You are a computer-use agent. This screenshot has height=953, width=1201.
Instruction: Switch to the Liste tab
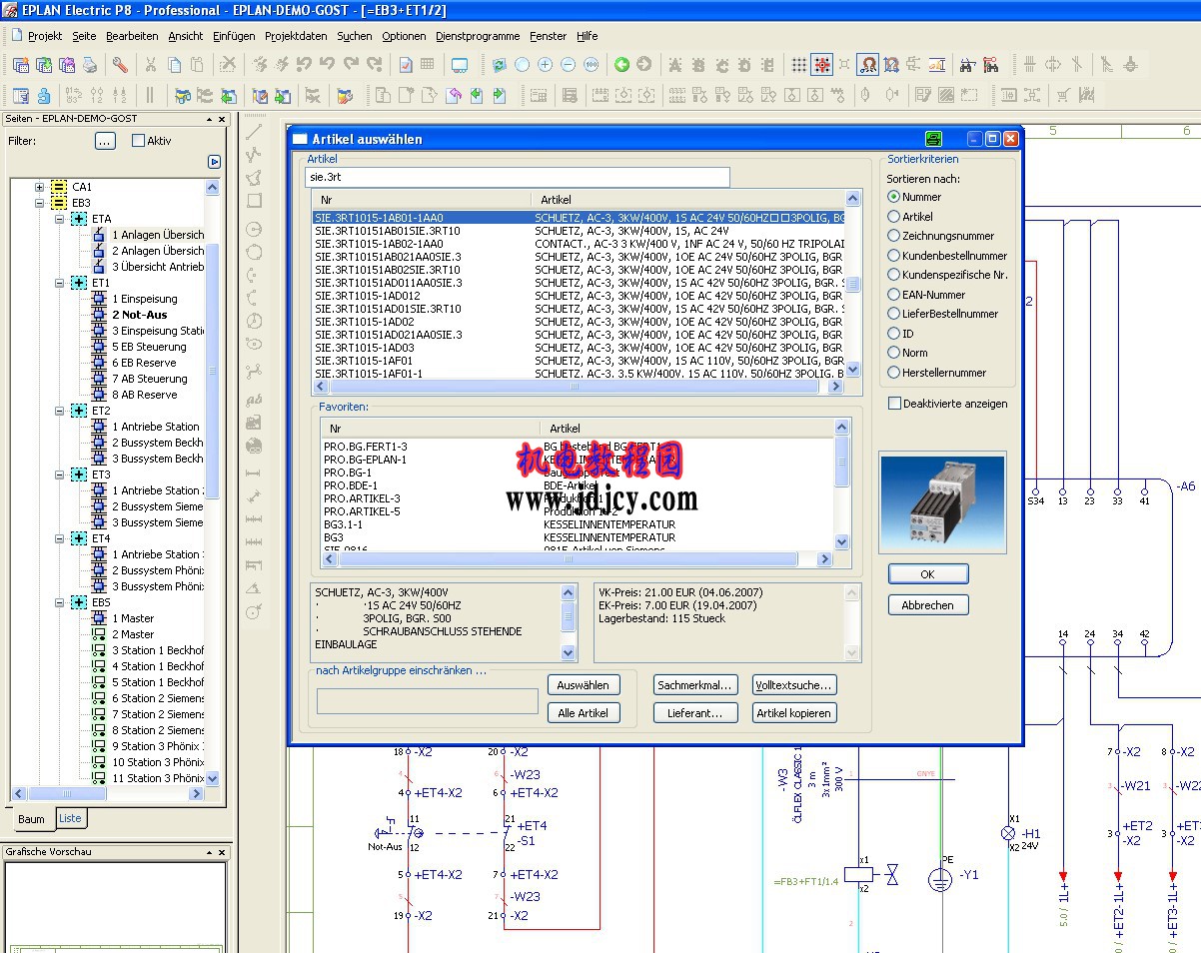point(70,818)
